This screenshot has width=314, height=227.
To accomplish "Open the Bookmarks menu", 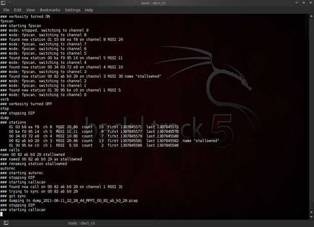I will [50, 10].
